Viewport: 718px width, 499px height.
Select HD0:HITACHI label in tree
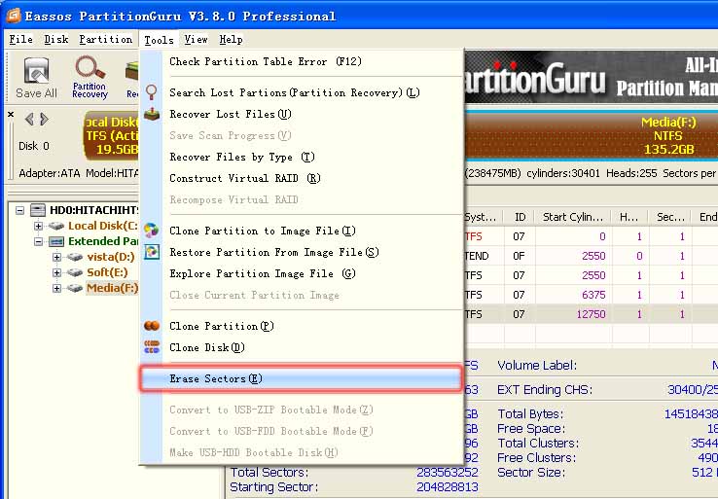(93, 210)
